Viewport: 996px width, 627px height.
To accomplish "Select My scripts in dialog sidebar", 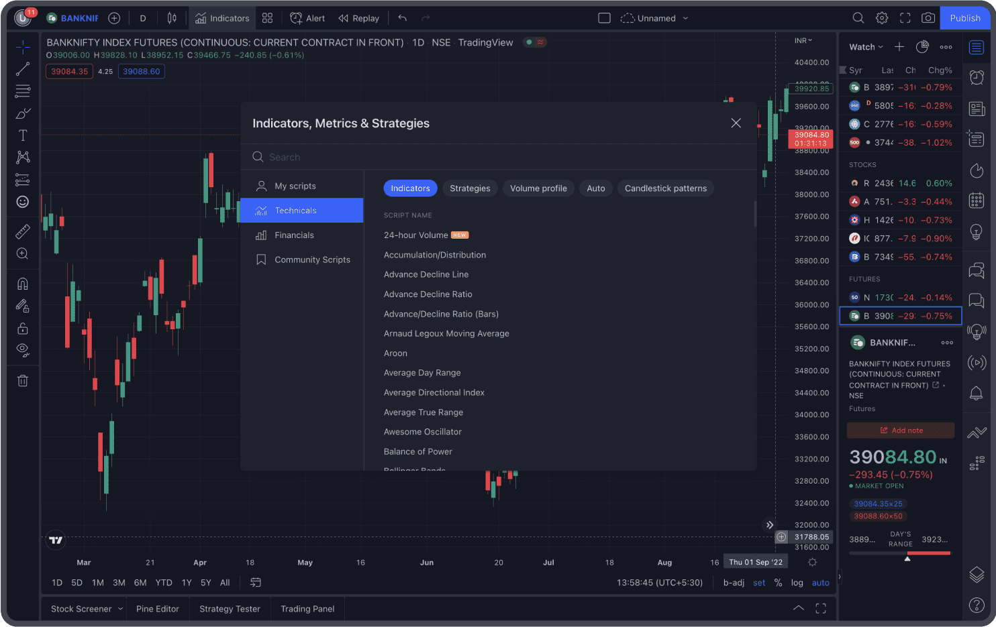I will point(302,186).
